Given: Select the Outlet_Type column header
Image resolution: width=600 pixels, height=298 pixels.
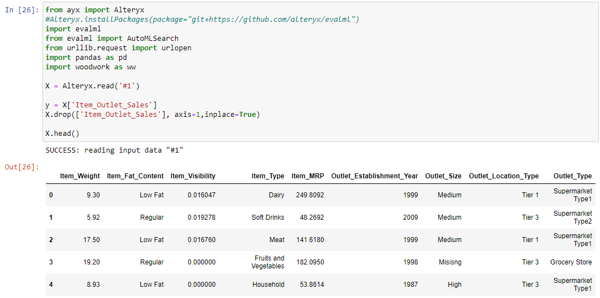Looking at the screenshot, I should 573,176.
